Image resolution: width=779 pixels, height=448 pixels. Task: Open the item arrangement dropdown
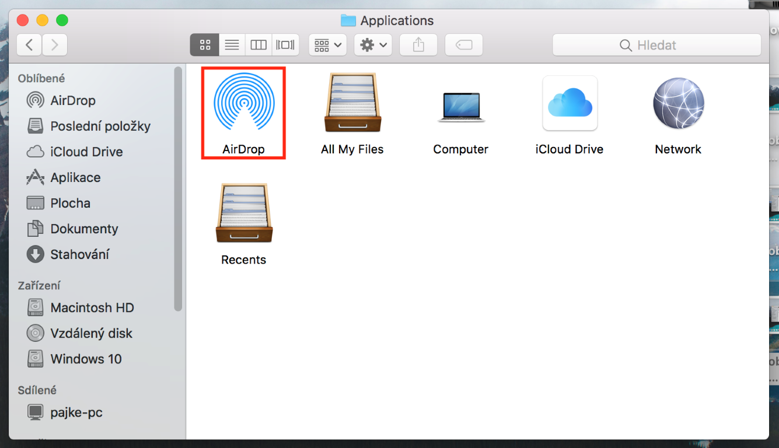click(328, 45)
